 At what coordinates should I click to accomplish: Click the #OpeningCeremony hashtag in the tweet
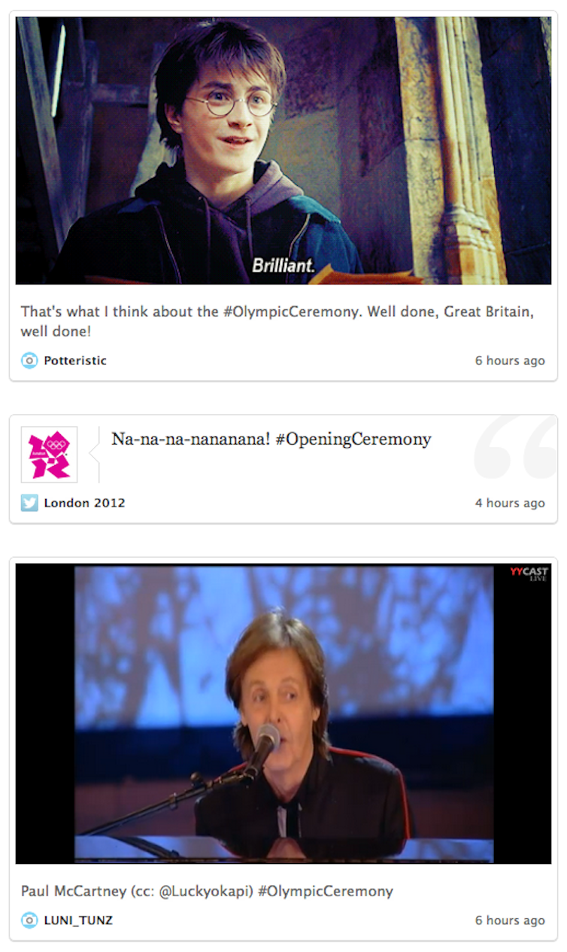353,440
